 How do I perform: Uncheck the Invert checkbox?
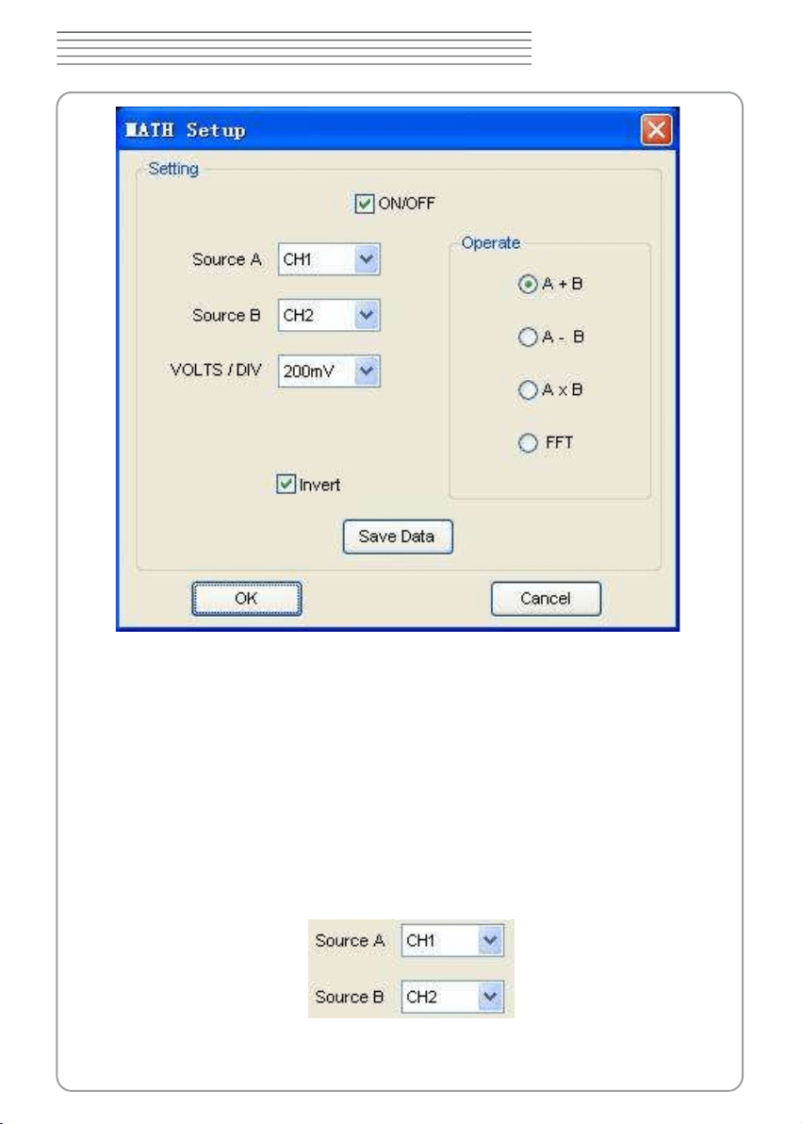(x=286, y=484)
